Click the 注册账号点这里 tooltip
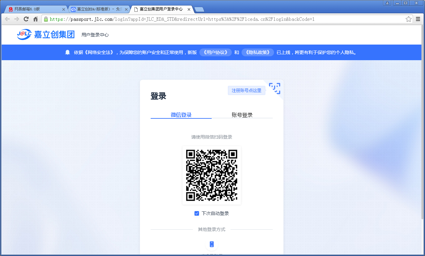Screen dimensions: 425x256 tap(246, 90)
